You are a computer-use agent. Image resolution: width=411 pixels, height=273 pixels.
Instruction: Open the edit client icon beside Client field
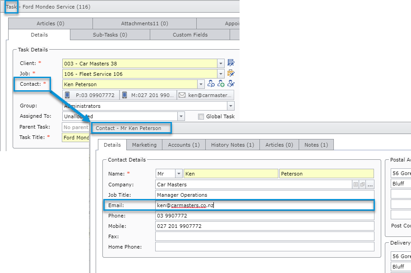tap(231, 63)
